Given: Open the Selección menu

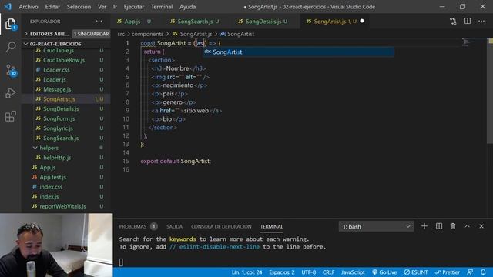Looking at the screenshot, I should (79, 7).
